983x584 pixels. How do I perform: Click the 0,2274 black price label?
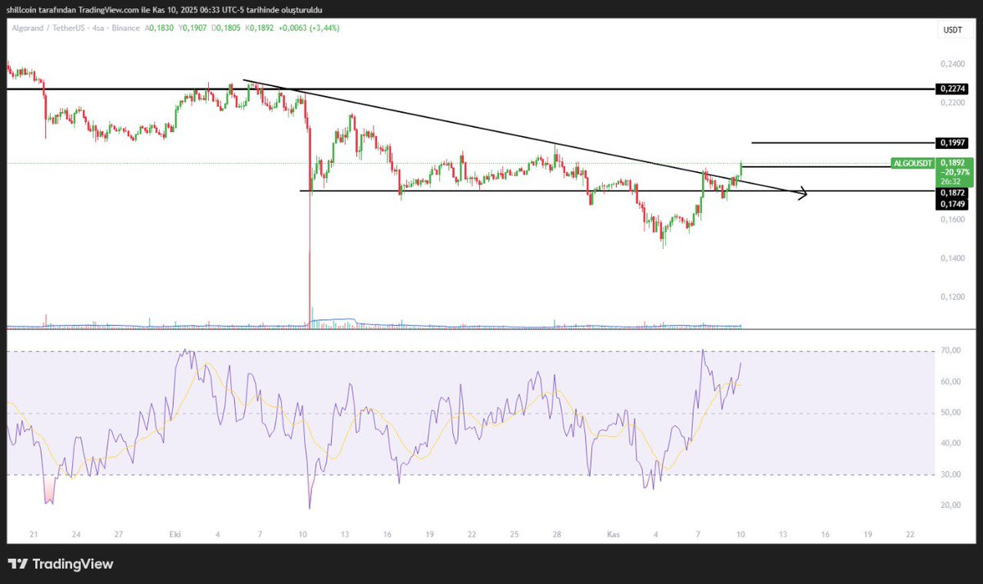pos(952,88)
